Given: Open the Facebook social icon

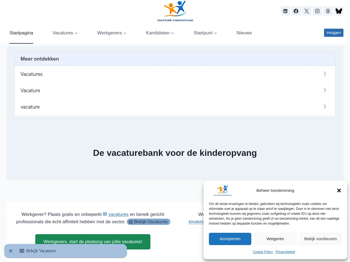Looking at the screenshot, I should (296, 11).
